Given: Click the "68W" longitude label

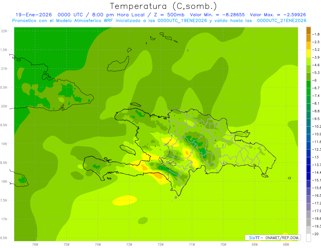Looking at the screenshot, I should pos(286,245).
